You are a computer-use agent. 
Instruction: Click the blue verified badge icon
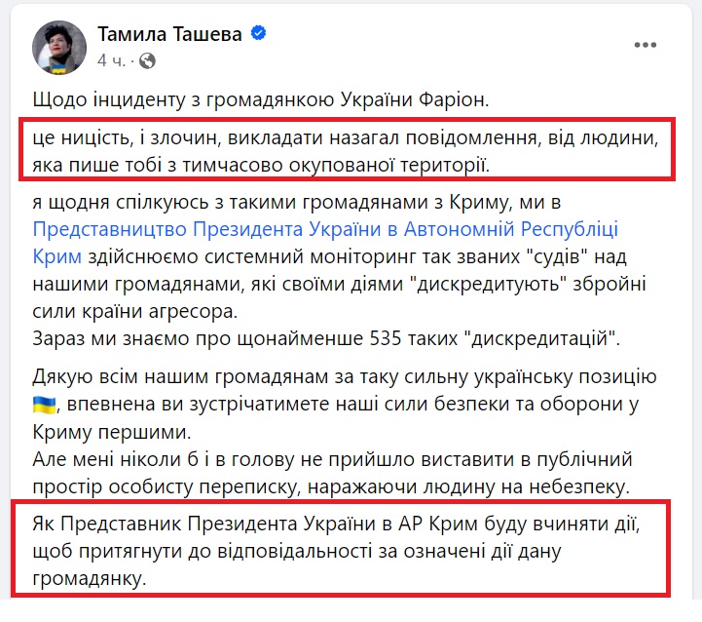[258, 33]
